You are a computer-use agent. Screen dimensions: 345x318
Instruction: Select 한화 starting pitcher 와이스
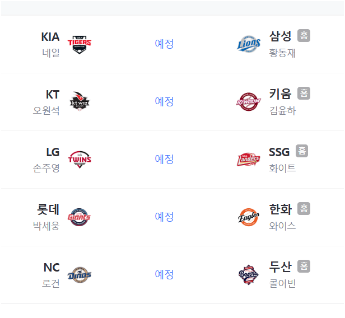pos(282,226)
